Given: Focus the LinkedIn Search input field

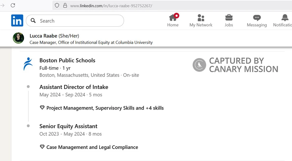Looking at the screenshot, I should 80,21.
